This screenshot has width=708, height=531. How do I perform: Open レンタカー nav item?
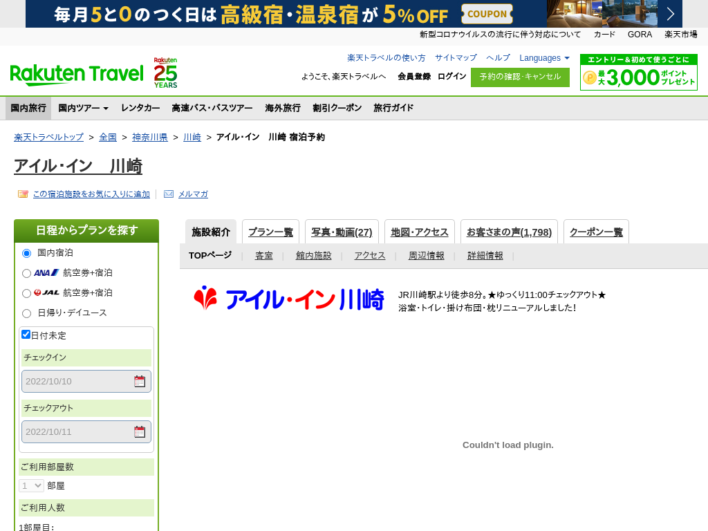140,108
